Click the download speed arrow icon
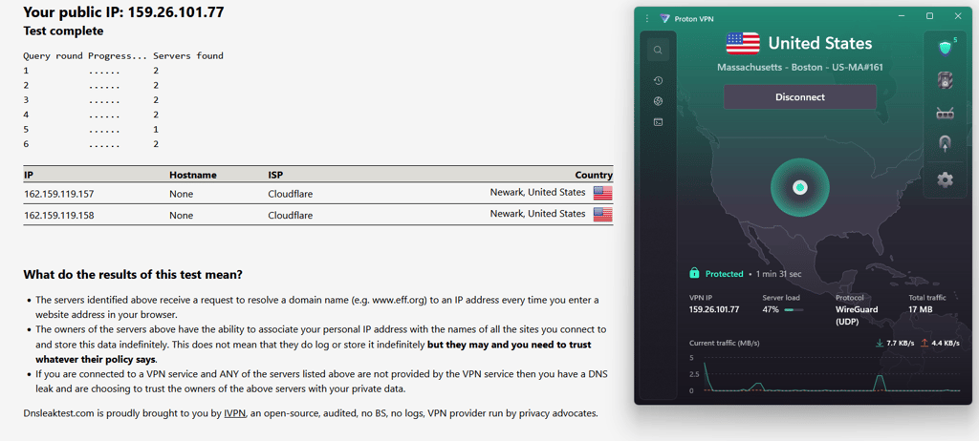This screenshot has height=441, width=979. tap(880, 343)
